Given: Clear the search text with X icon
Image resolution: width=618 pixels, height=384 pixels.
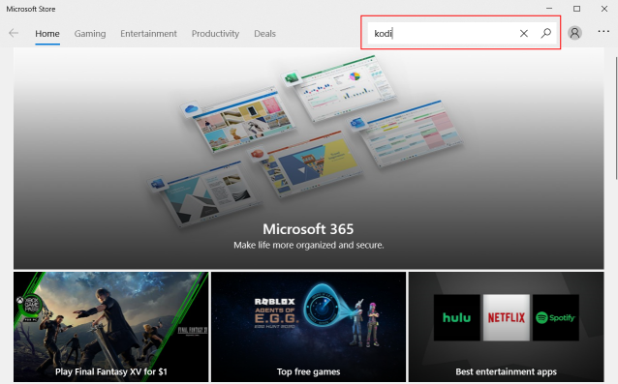Looking at the screenshot, I should coord(523,34).
